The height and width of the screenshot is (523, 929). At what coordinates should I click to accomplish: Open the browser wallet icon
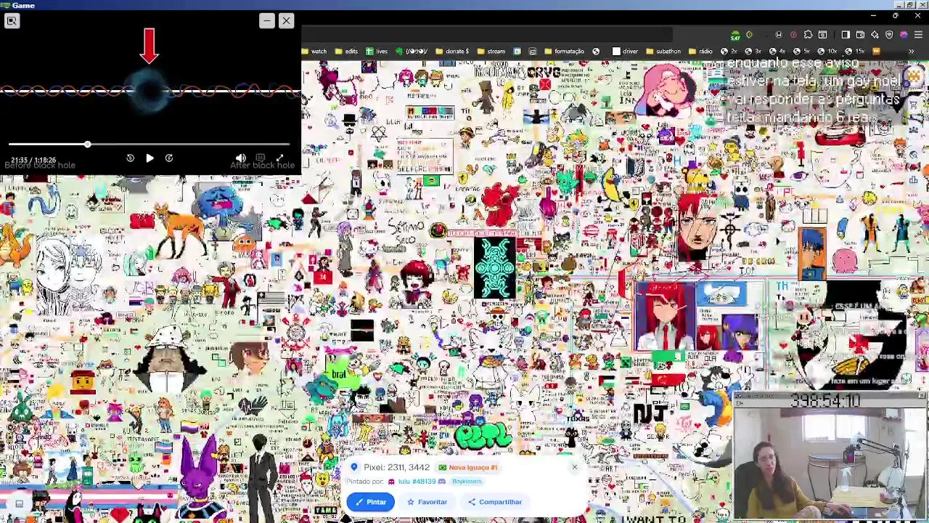point(860,35)
